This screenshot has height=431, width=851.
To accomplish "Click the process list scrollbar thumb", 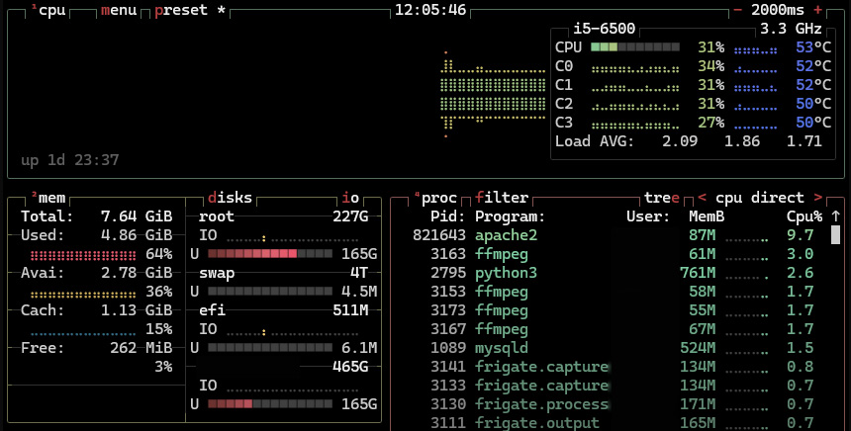I will [835, 235].
